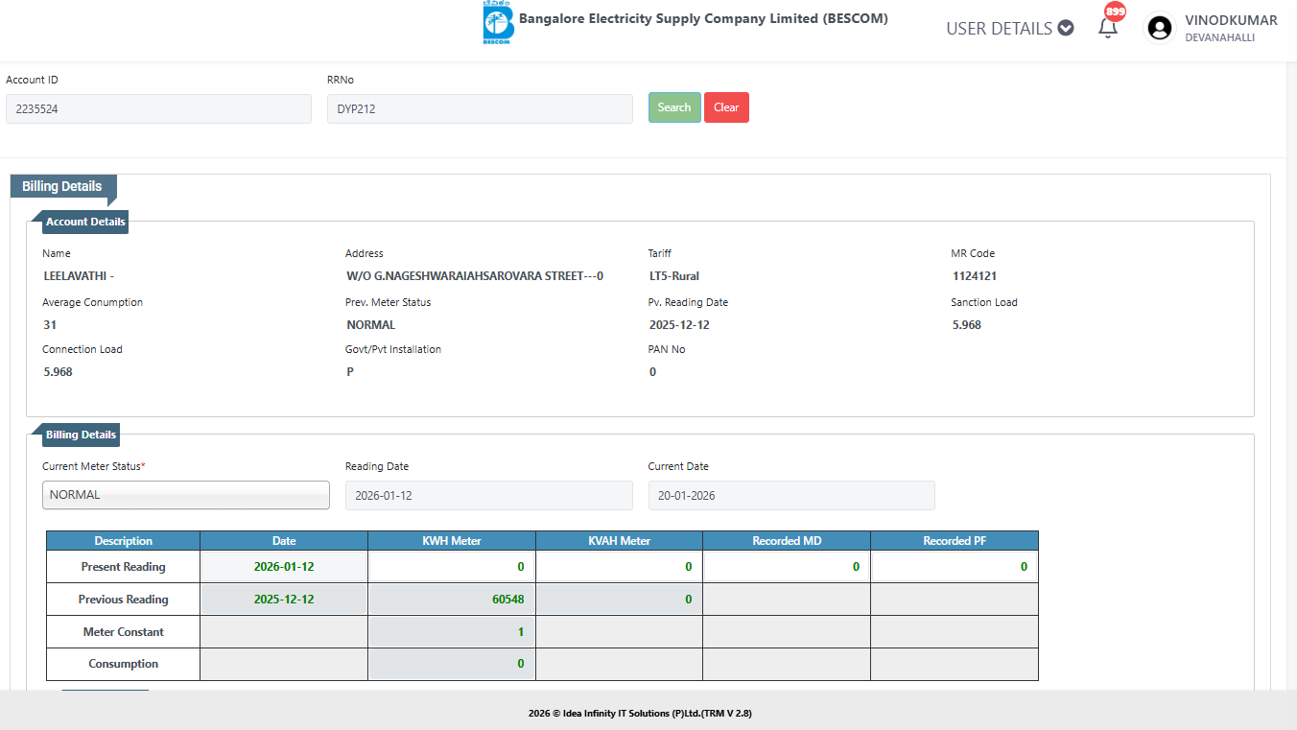
Task: Click the Account ID input field
Action: [x=158, y=108]
